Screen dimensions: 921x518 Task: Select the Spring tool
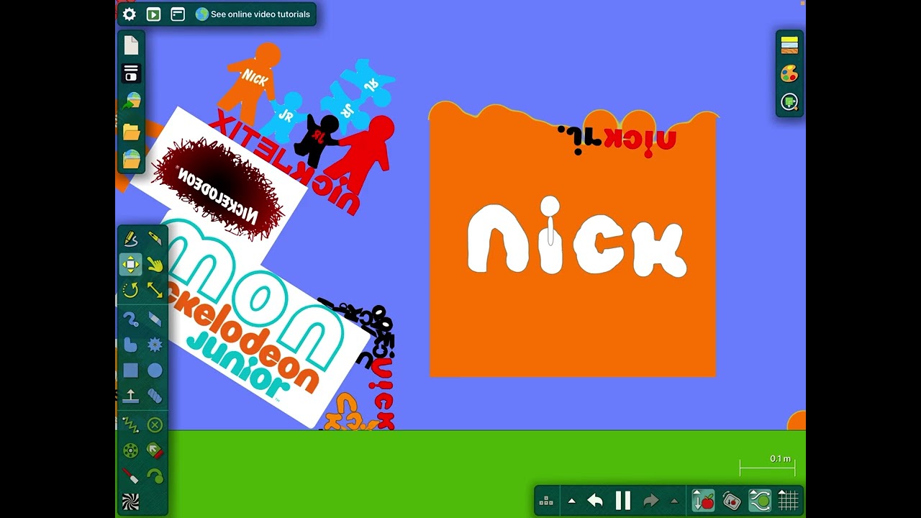click(130, 424)
